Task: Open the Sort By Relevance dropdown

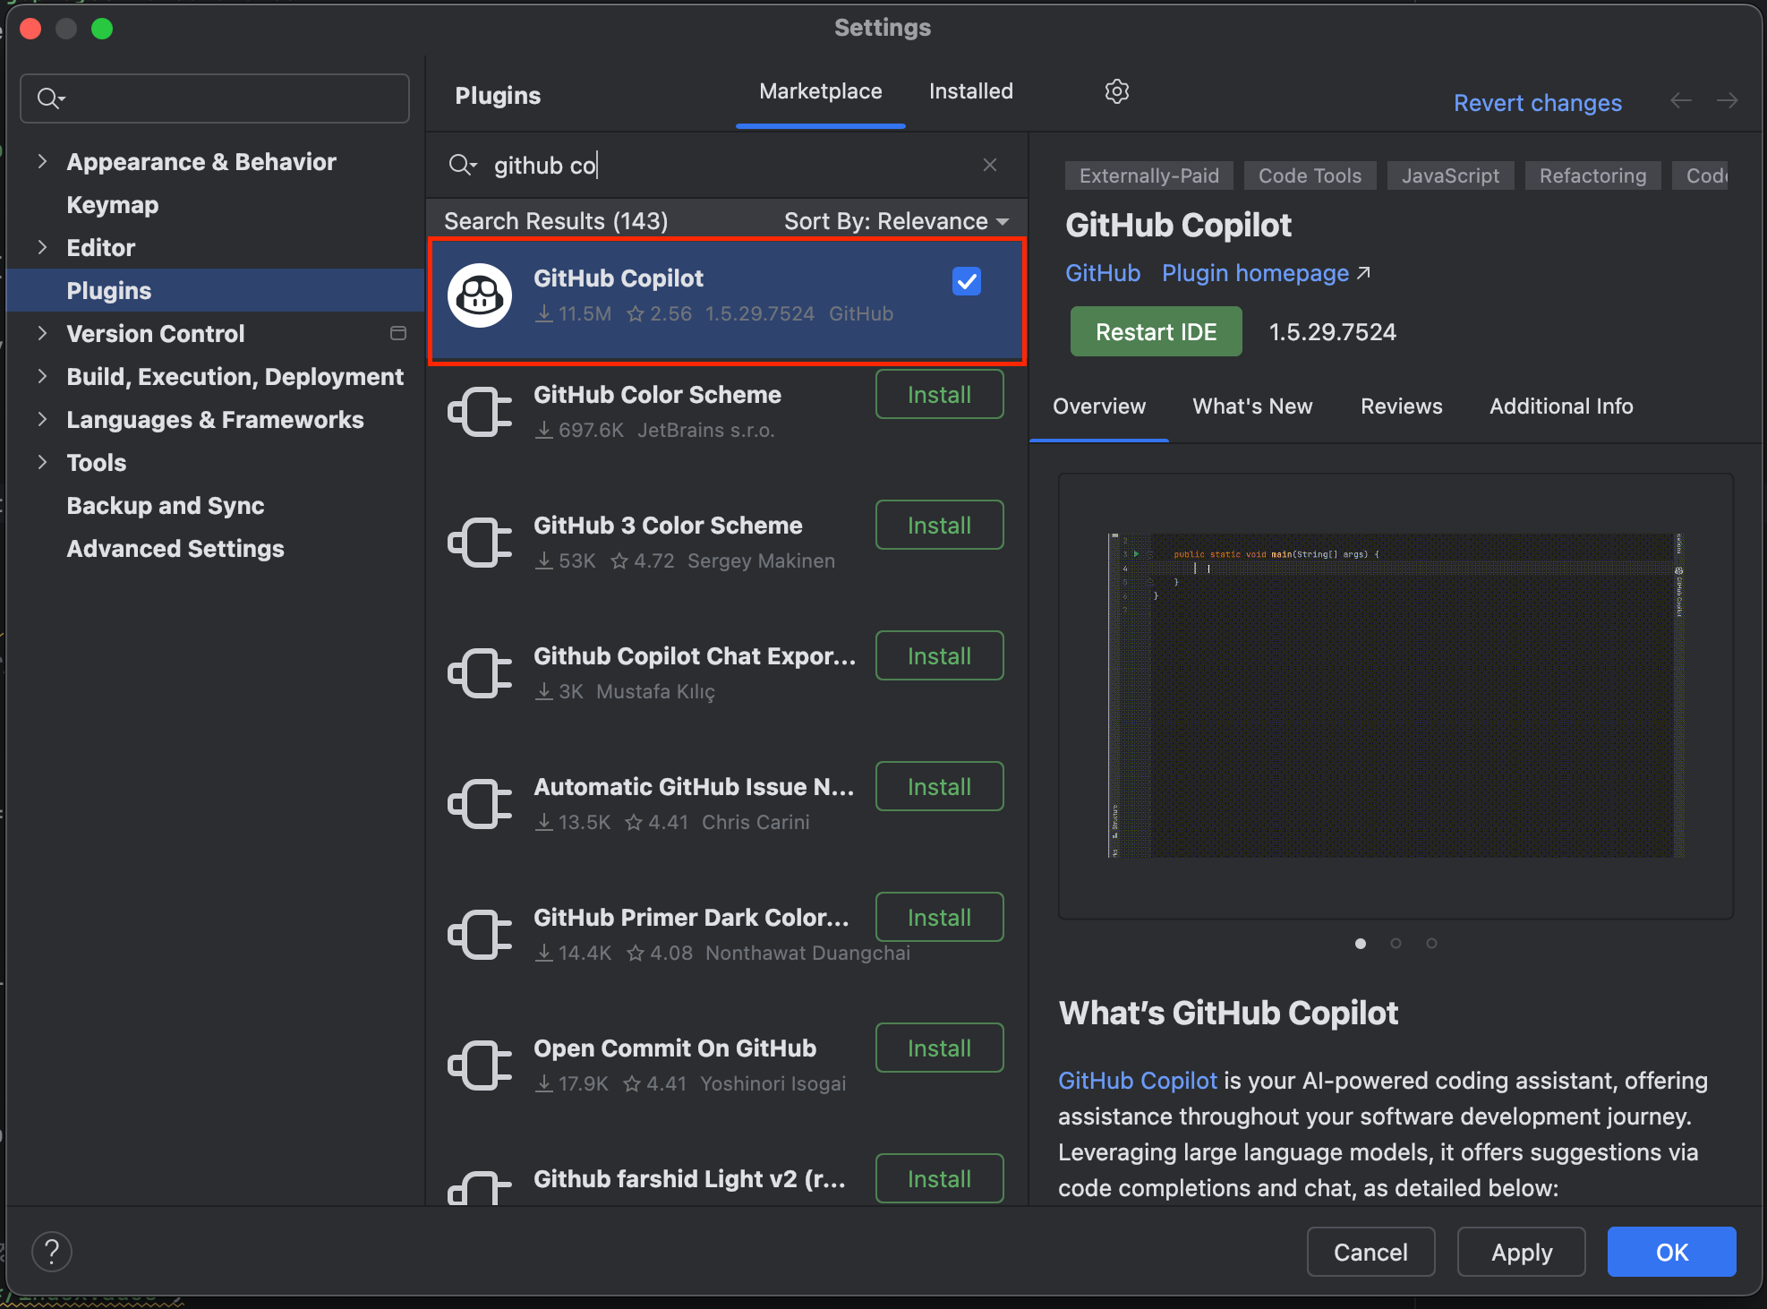Action: 896,221
